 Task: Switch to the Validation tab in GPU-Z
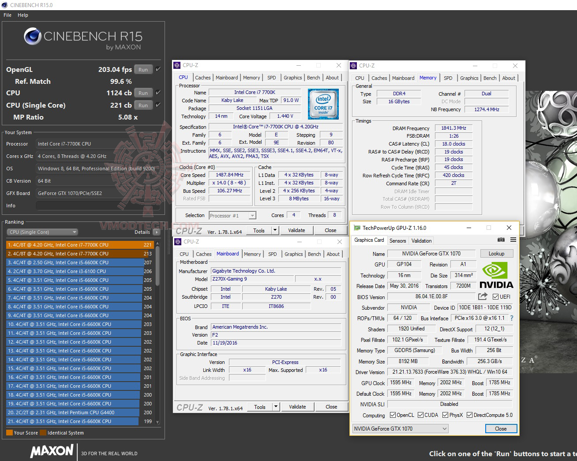(x=422, y=241)
